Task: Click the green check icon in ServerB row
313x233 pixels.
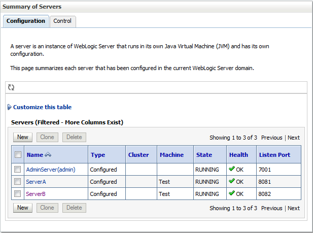Action: point(232,193)
